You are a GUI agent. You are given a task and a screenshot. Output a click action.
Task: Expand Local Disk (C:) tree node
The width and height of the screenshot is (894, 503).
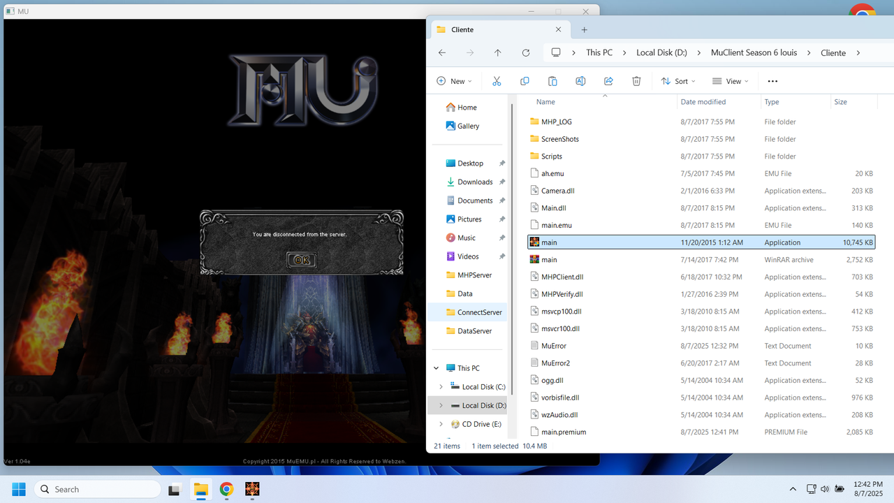[441, 386]
